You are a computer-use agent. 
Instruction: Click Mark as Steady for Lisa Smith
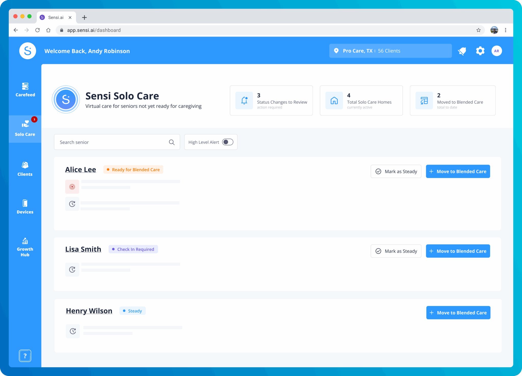pos(396,251)
